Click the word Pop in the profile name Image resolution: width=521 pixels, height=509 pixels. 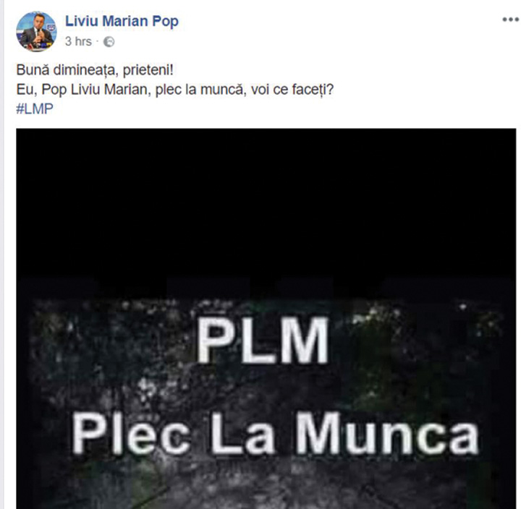[166, 22]
